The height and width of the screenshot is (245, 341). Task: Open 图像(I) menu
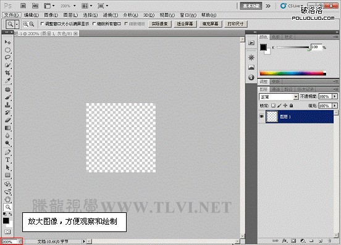pyautogui.click(x=51, y=15)
